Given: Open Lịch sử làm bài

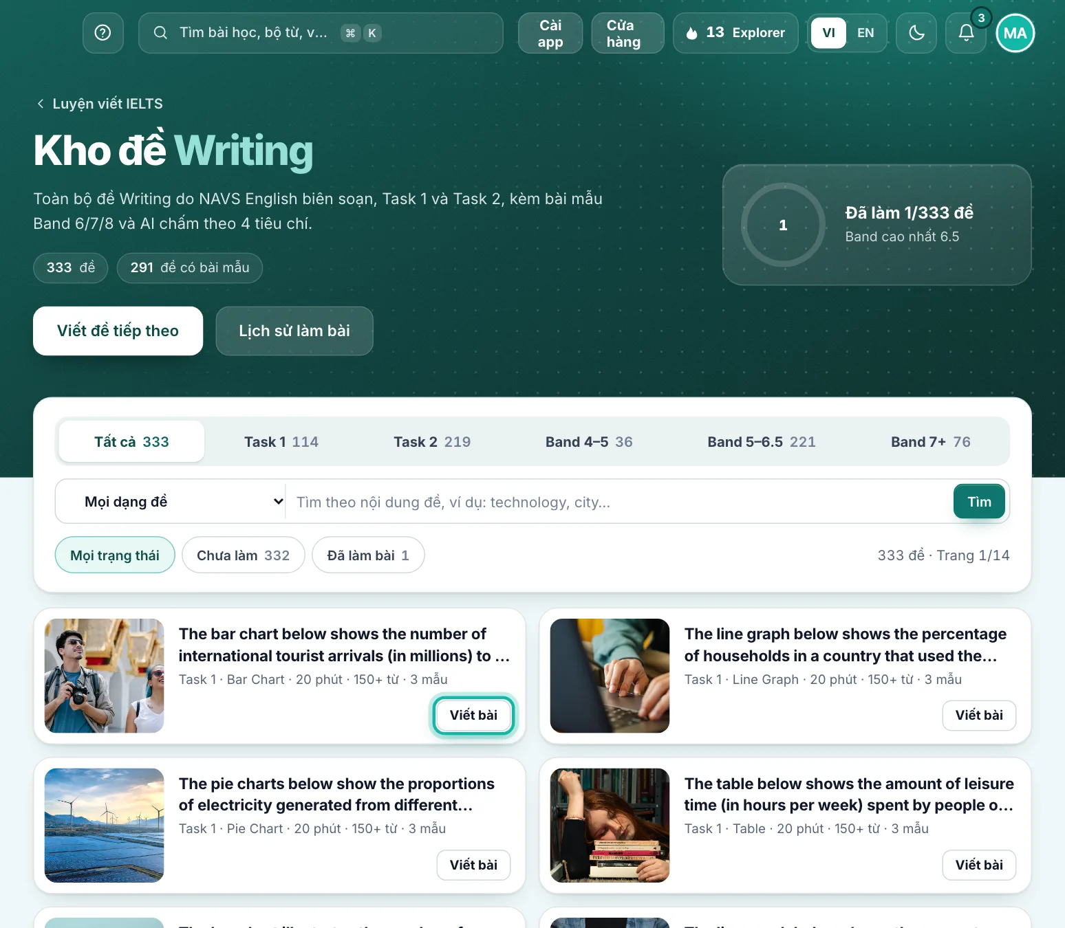Looking at the screenshot, I should (x=294, y=331).
